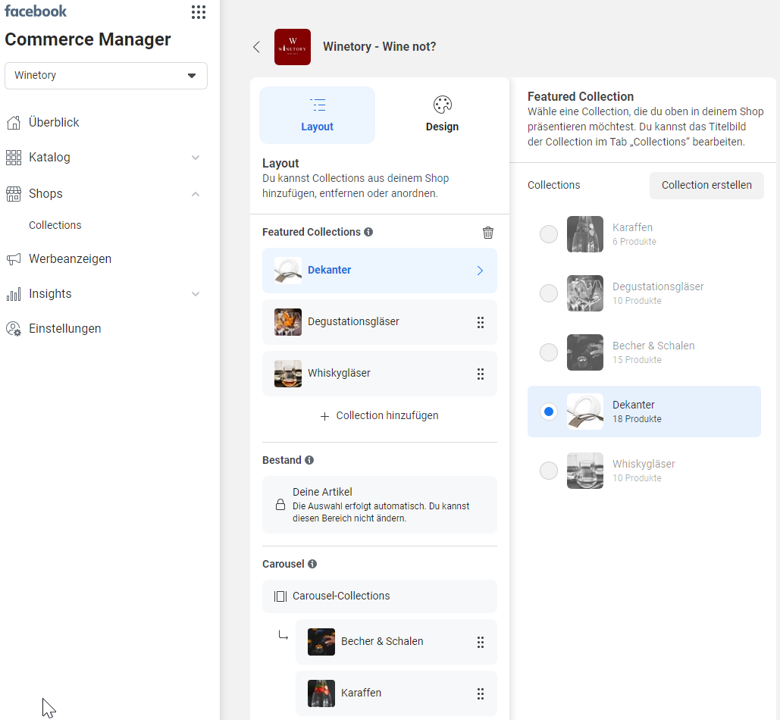780x720 pixels.
Task: Click the Facebook logo
Action: pos(36,11)
